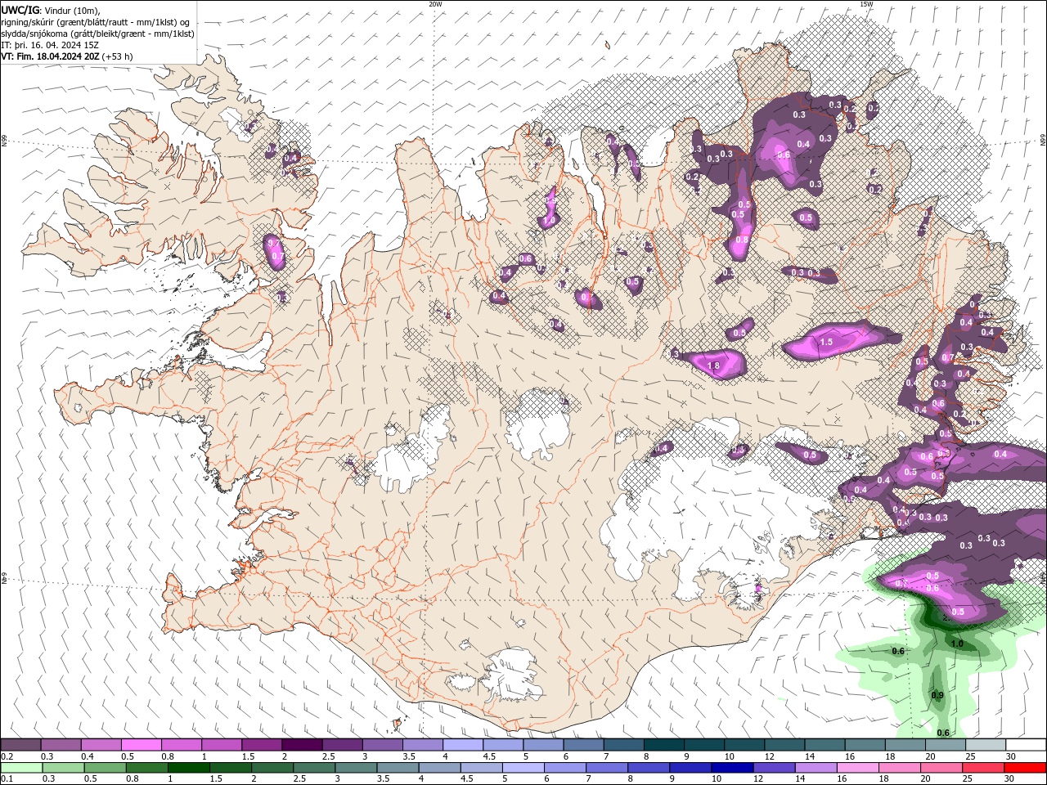Pick the magenta-purple swatch labeled 1.5 in purple scale
Image resolution: width=1047 pixels, height=785 pixels.
coord(261,745)
